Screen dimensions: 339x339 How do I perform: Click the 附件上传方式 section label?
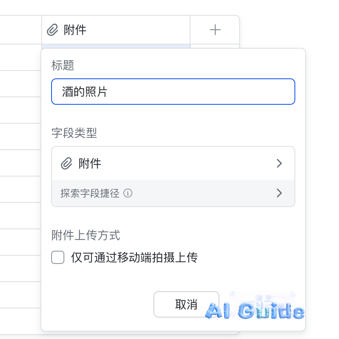point(86,235)
